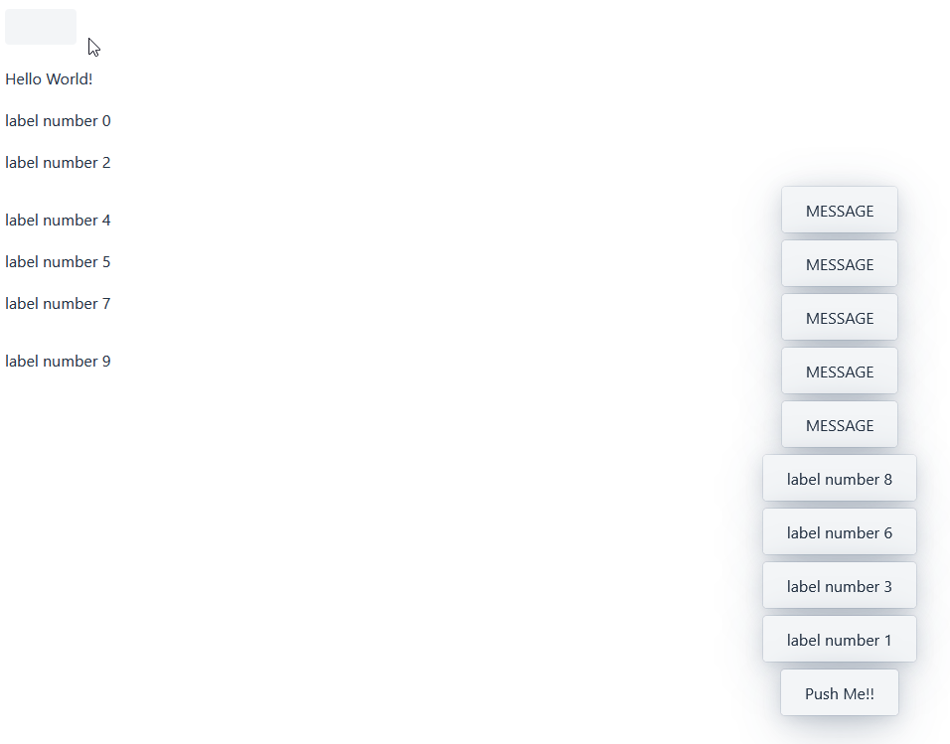Click the label number 5 text
This screenshot has width=950, height=744.
point(58,261)
